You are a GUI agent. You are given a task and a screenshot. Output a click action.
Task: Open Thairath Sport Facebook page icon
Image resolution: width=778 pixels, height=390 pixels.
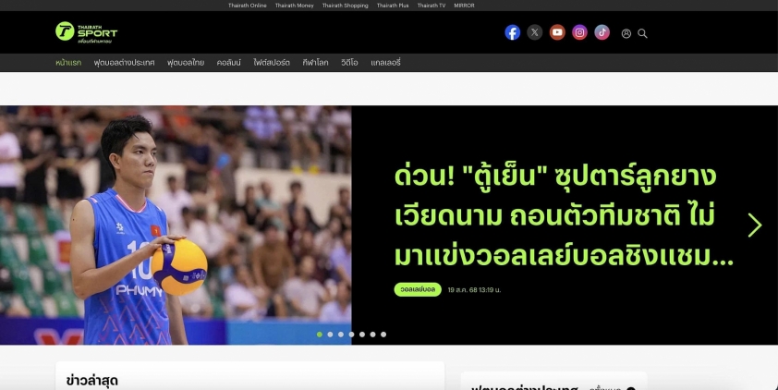[x=512, y=32]
